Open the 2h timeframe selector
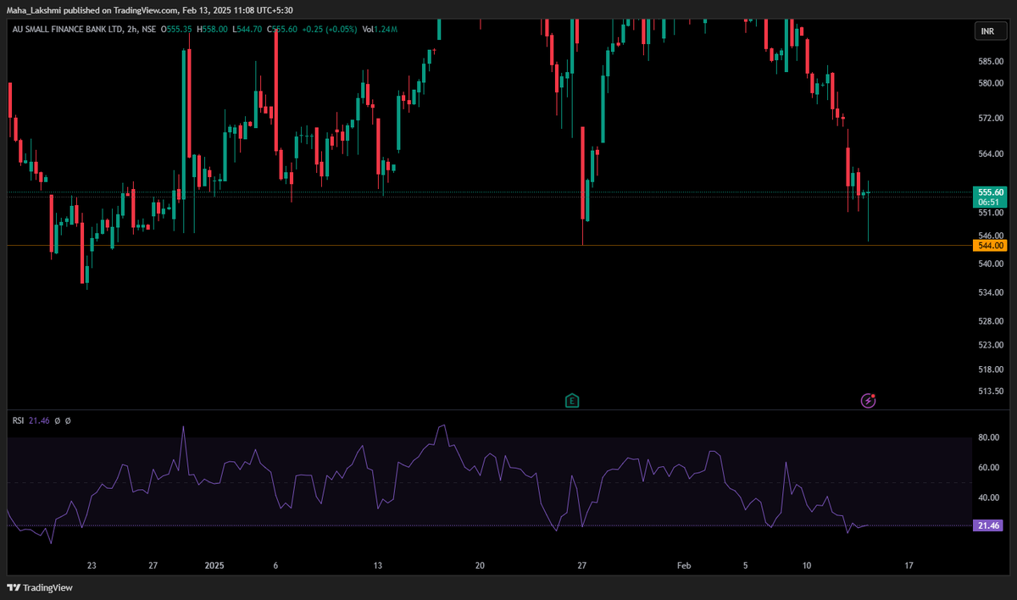The height and width of the screenshot is (600, 1017). pos(131,29)
